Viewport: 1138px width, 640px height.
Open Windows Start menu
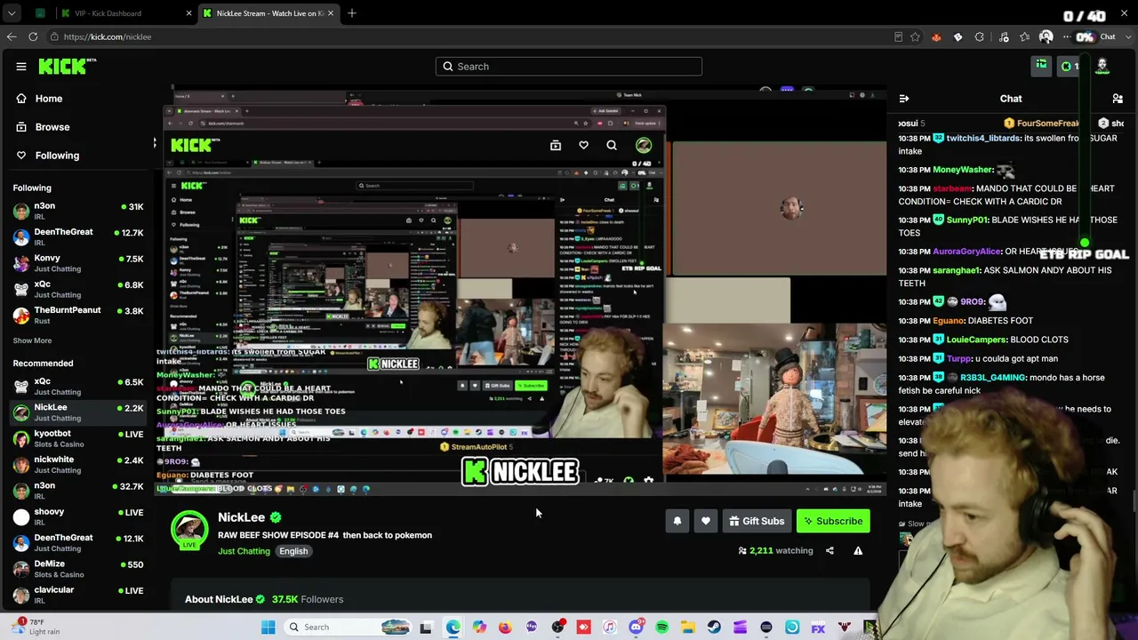click(x=268, y=628)
